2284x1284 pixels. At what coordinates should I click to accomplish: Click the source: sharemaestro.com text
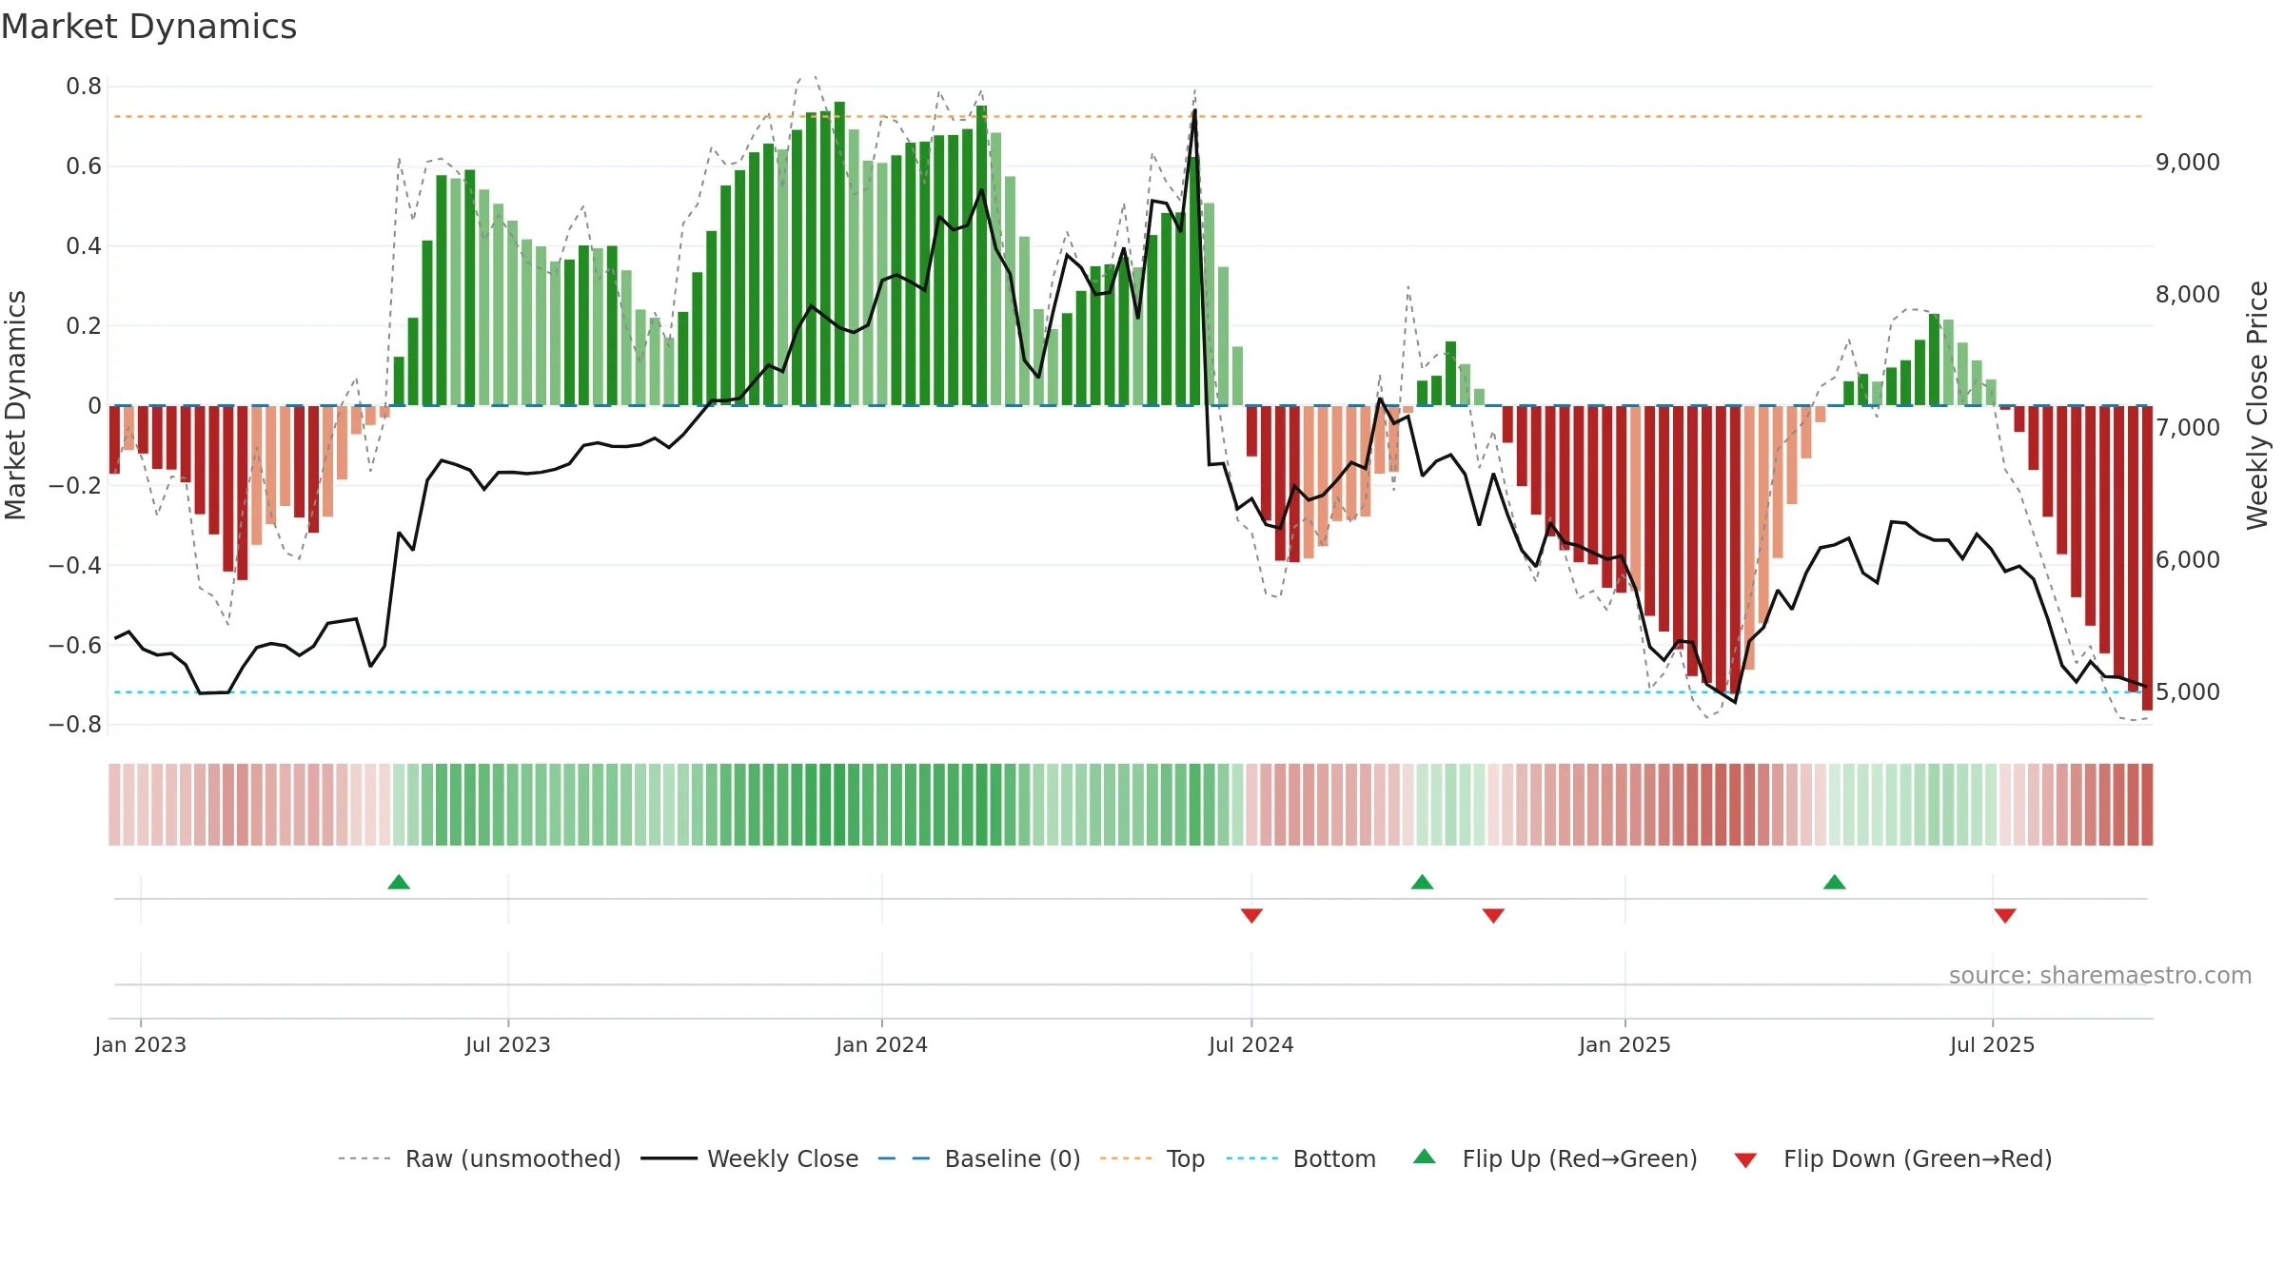pyautogui.click(x=2100, y=975)
